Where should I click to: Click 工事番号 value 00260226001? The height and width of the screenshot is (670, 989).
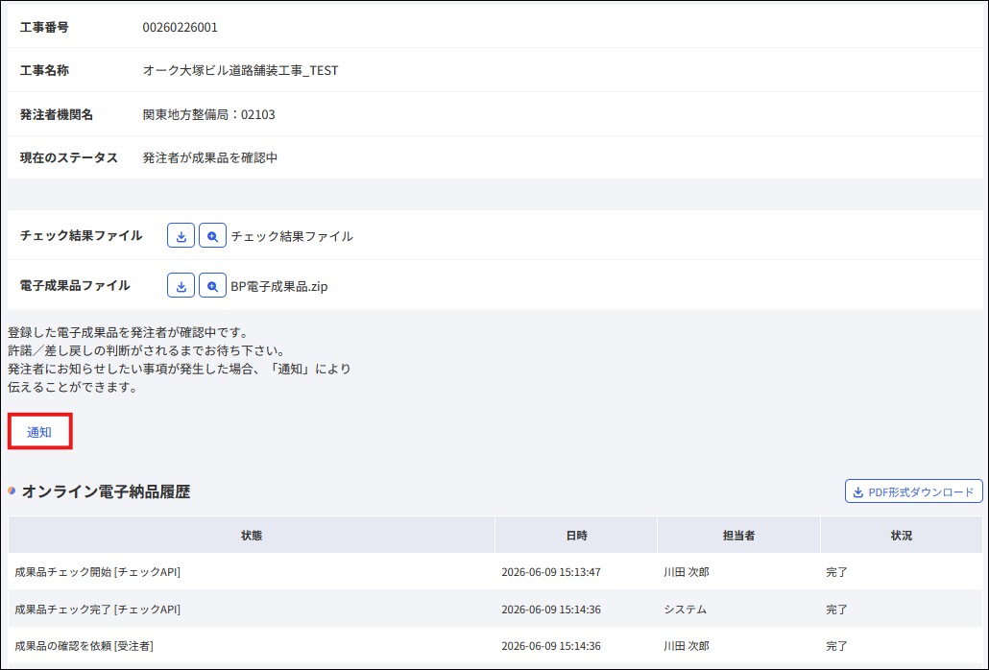click(180, 27)
